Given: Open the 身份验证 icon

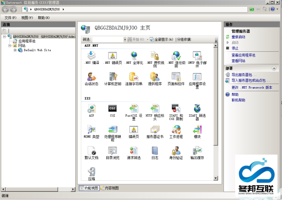Looking at the screenshot, I should tap(176, 153).
